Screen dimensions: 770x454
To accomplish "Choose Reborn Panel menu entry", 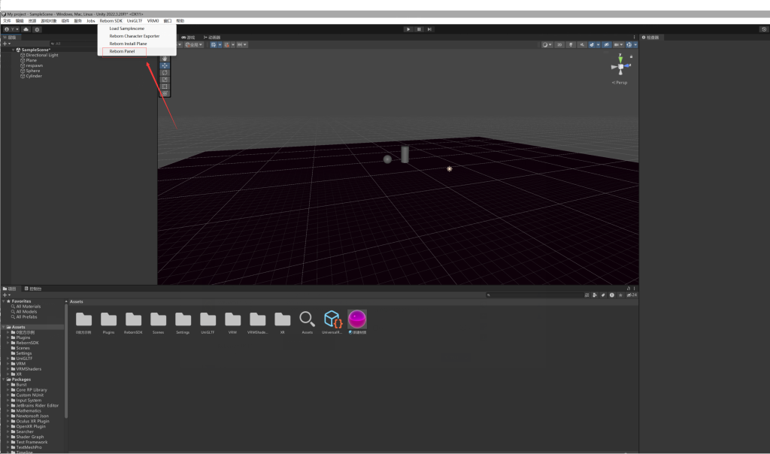I will click(122, 51).
